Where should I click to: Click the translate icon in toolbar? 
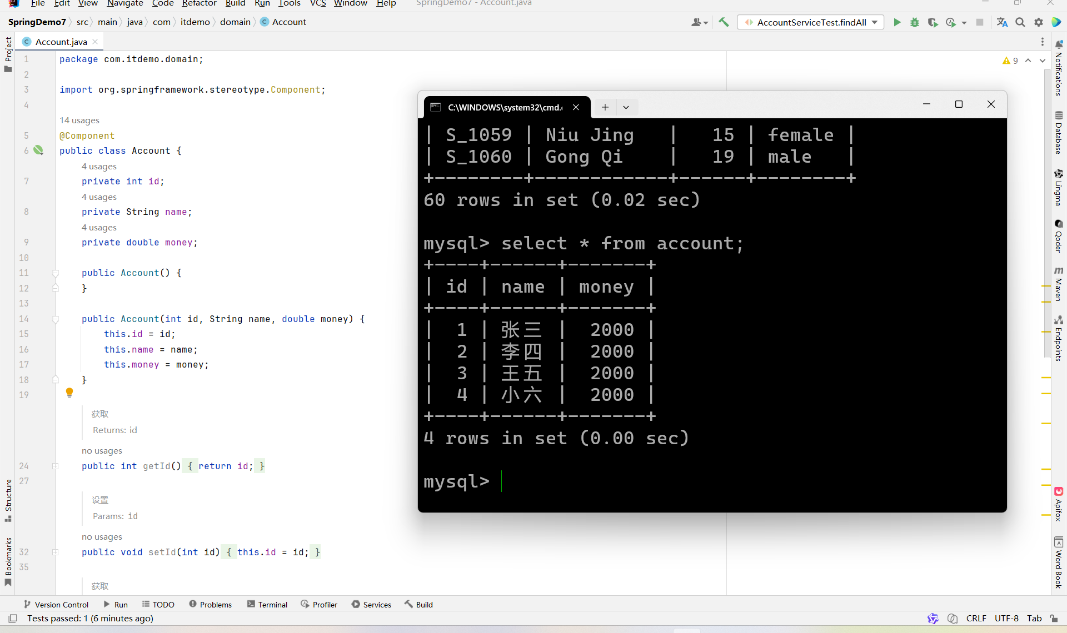pos(1002,22)
